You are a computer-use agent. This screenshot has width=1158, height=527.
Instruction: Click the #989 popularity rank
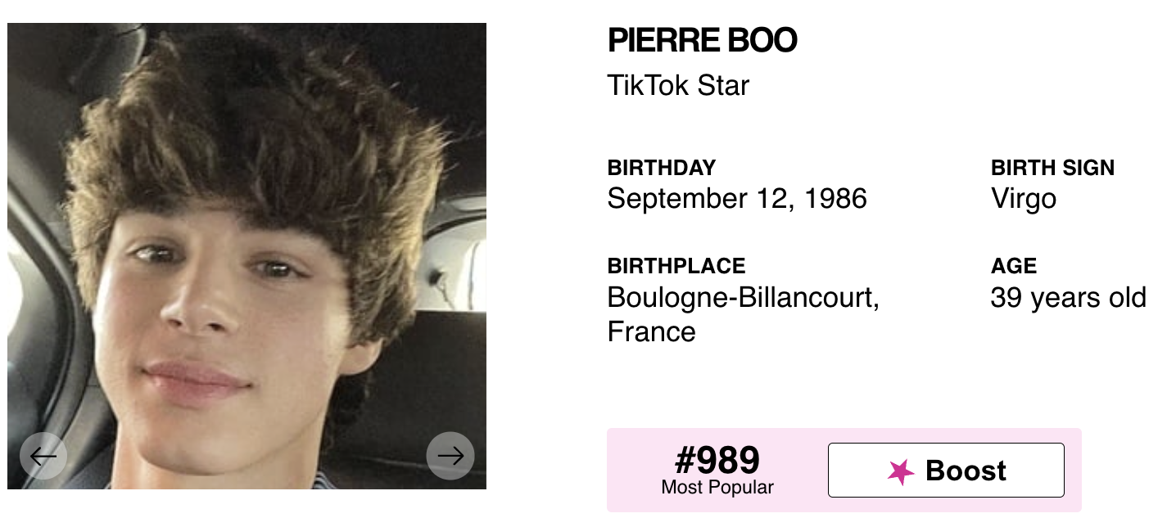717,461
